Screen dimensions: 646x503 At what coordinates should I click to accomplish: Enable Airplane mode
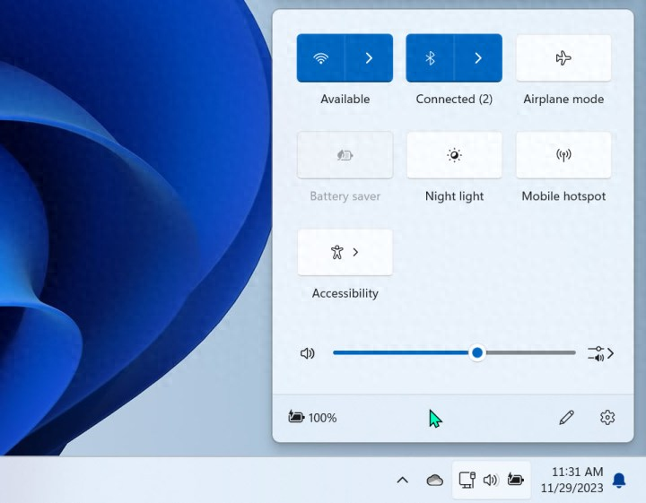pyautogui.click(x=563, y=58)
